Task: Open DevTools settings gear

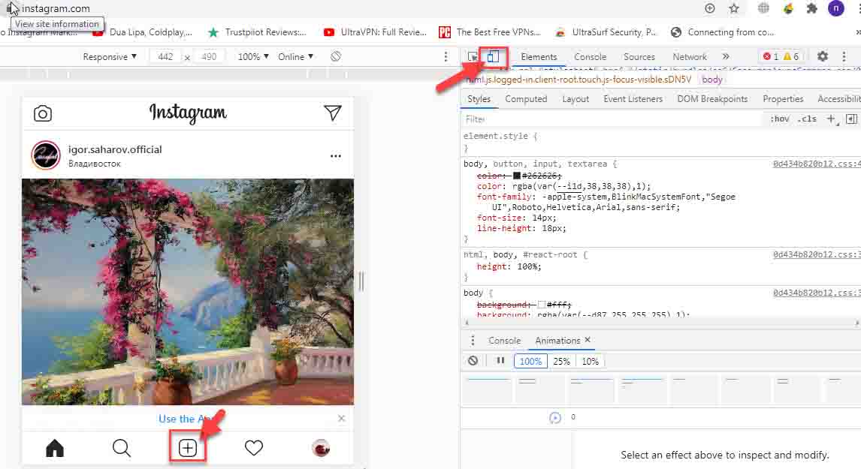Action: click(x=822, y=56)
